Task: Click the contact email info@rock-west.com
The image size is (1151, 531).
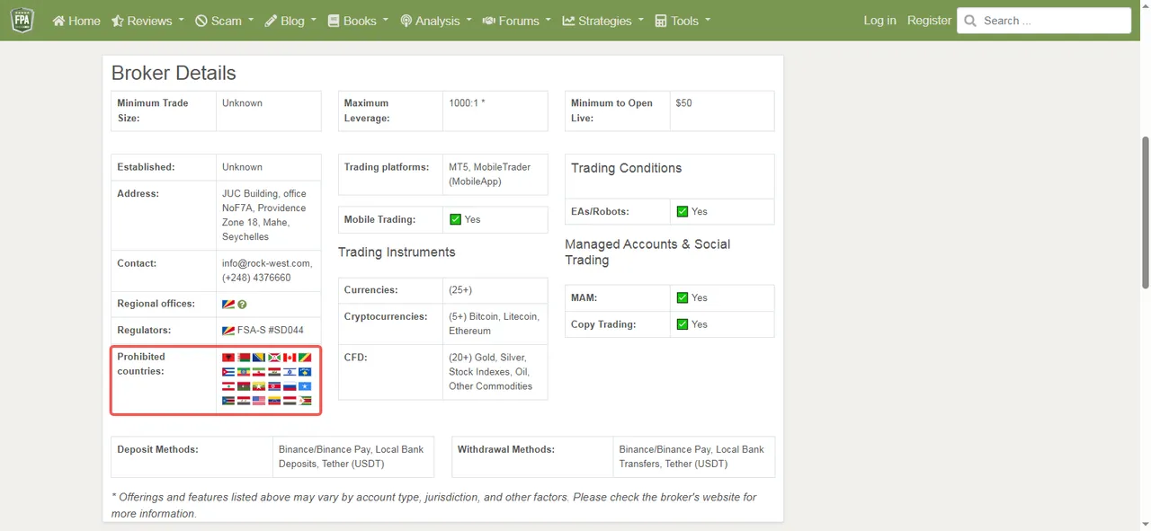Action: [267, 263]
